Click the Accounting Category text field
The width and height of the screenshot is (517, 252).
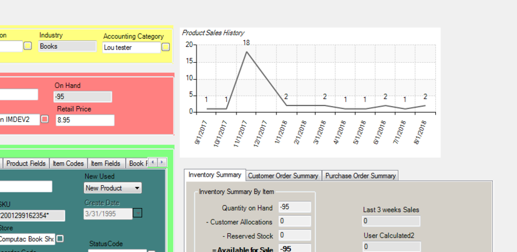tap(132, 48)
